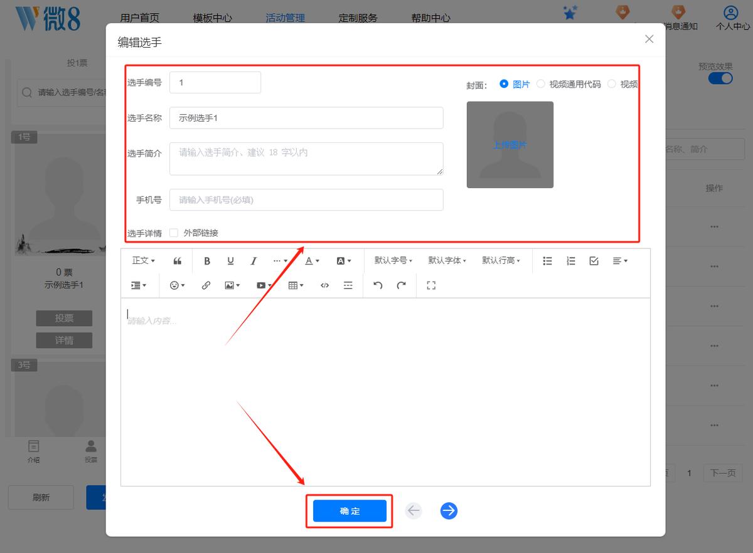The width and height of the screenshot is (753, 553).
Task: Focus the 选手名称 input field
Action: pos(306,118)
